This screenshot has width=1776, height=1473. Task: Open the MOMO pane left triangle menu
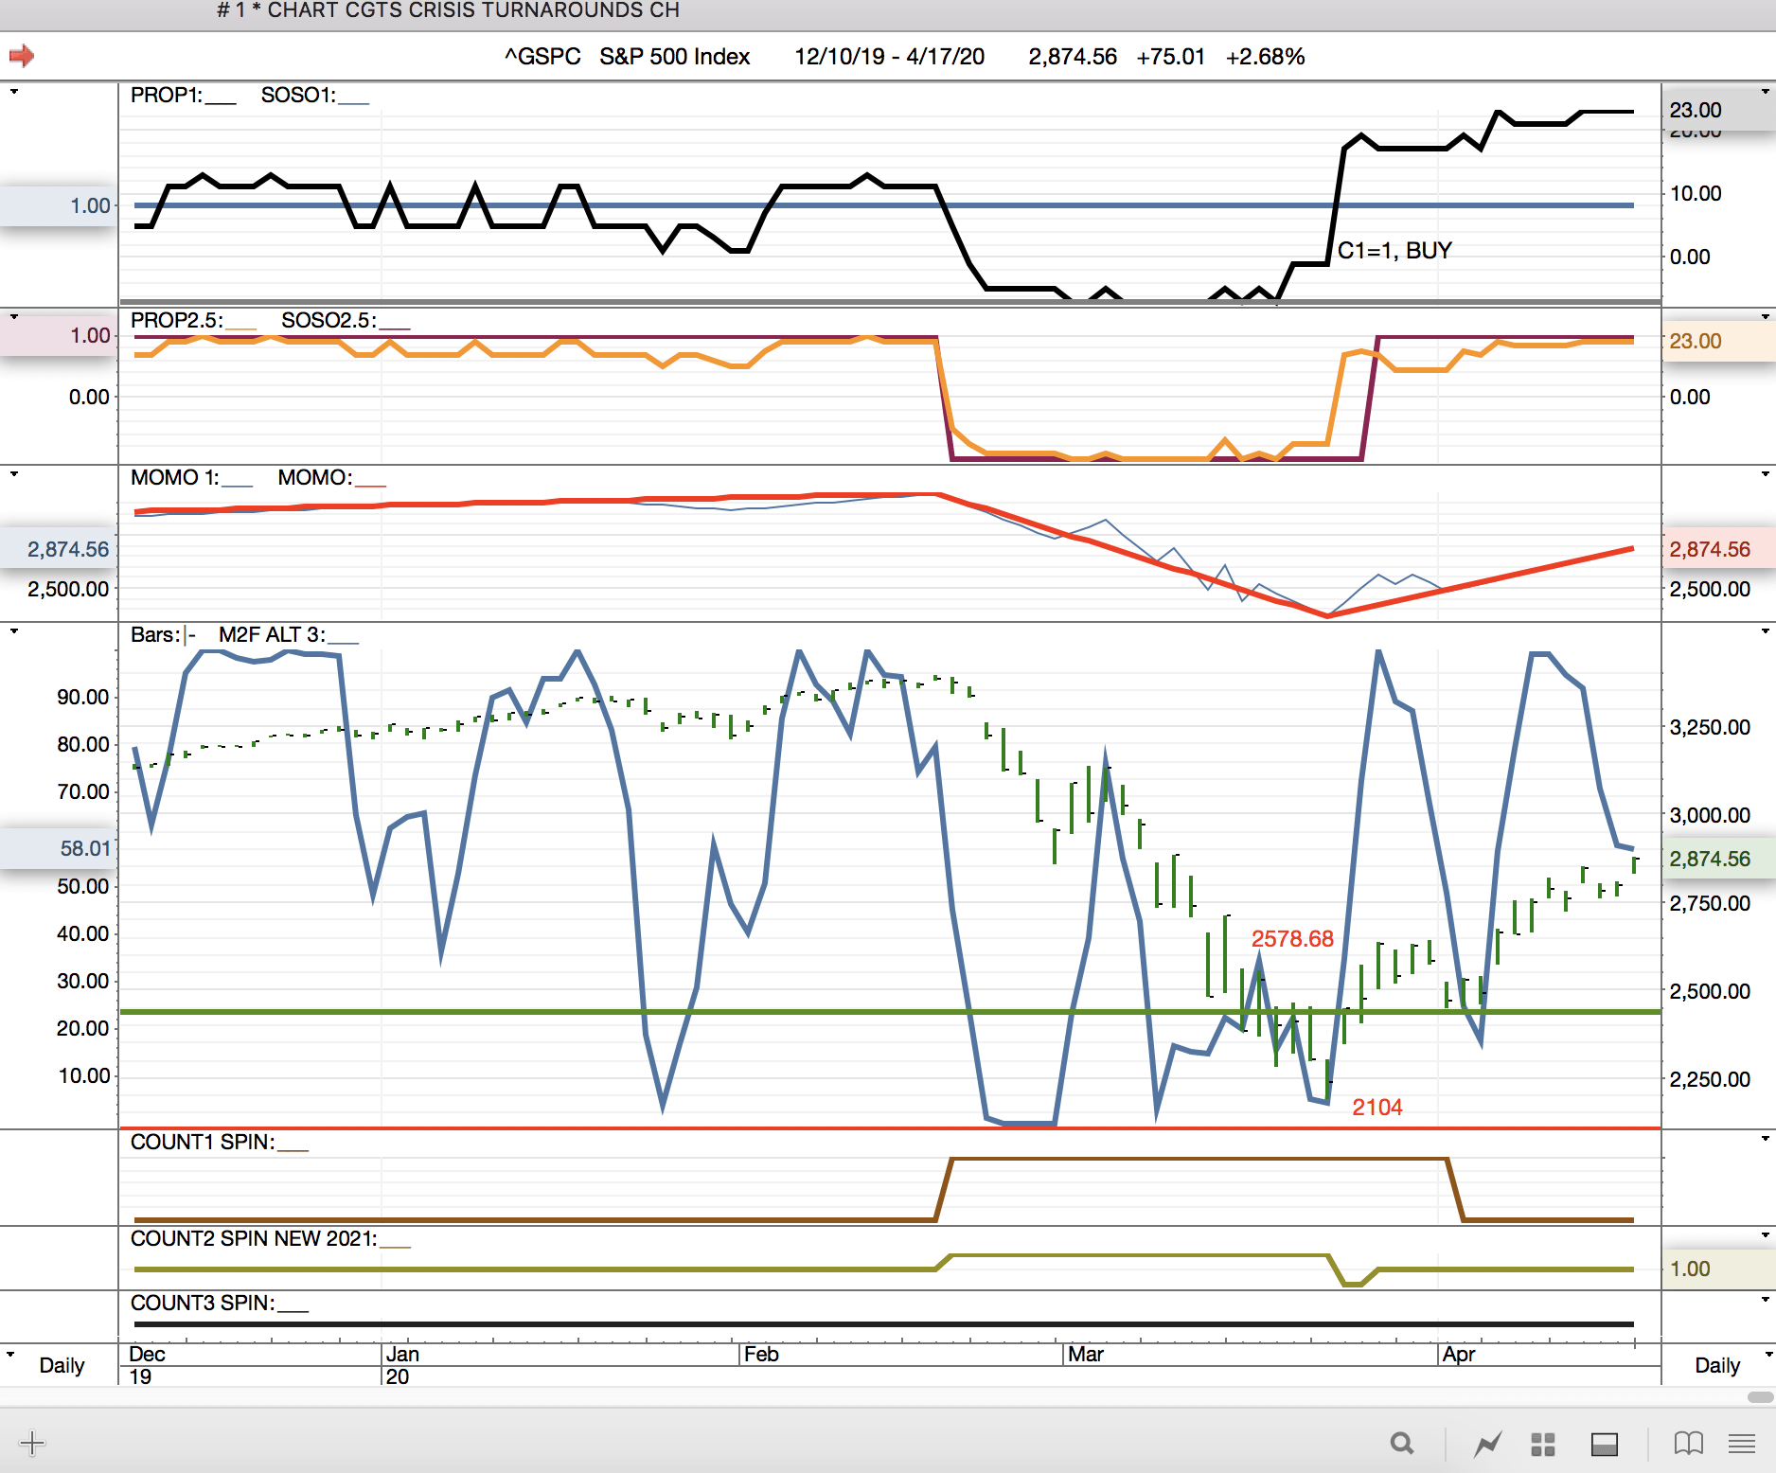pos(14,473)
